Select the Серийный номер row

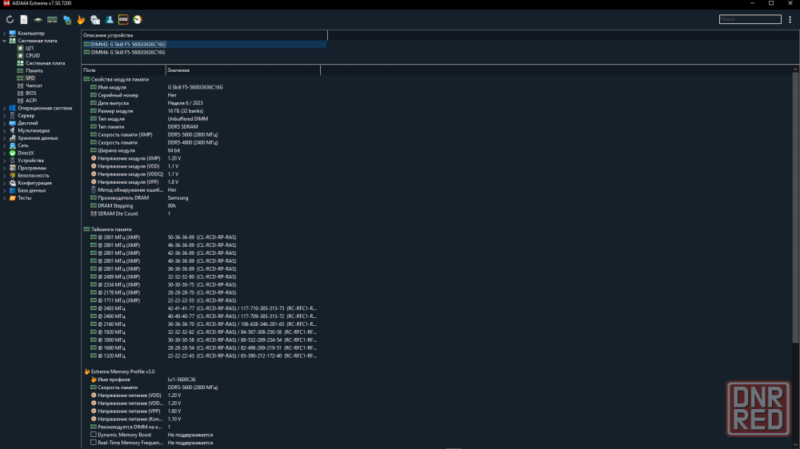[x=201, y=95]
